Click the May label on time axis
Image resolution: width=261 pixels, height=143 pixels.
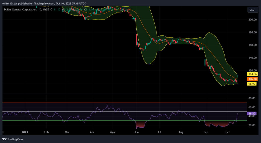113,132
